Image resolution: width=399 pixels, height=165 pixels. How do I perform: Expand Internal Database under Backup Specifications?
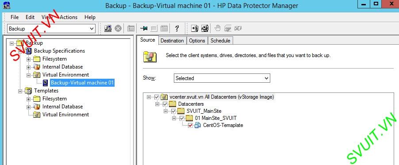coord(28,67)
